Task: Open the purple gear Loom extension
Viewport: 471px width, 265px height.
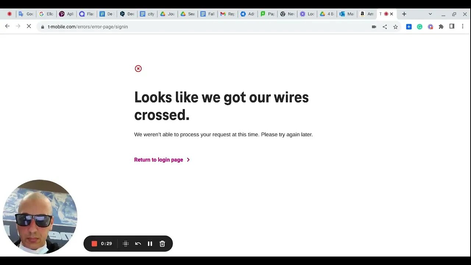Action: (430, 26)
